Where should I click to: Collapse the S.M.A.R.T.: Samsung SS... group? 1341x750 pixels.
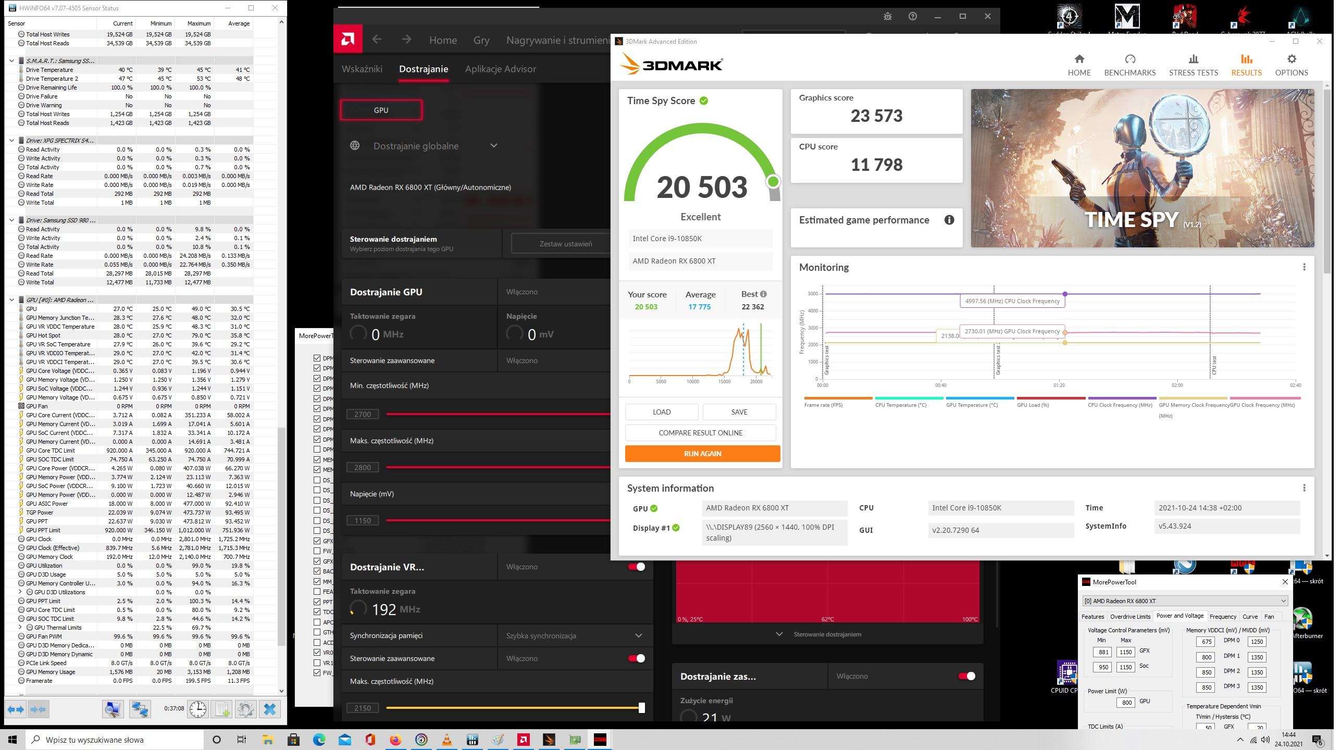[12, 61]
